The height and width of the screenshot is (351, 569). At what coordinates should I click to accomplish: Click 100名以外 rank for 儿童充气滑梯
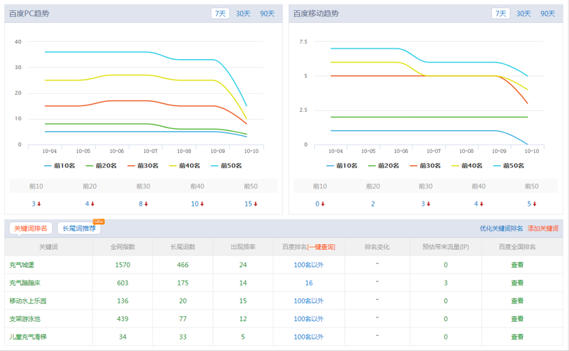308,337
